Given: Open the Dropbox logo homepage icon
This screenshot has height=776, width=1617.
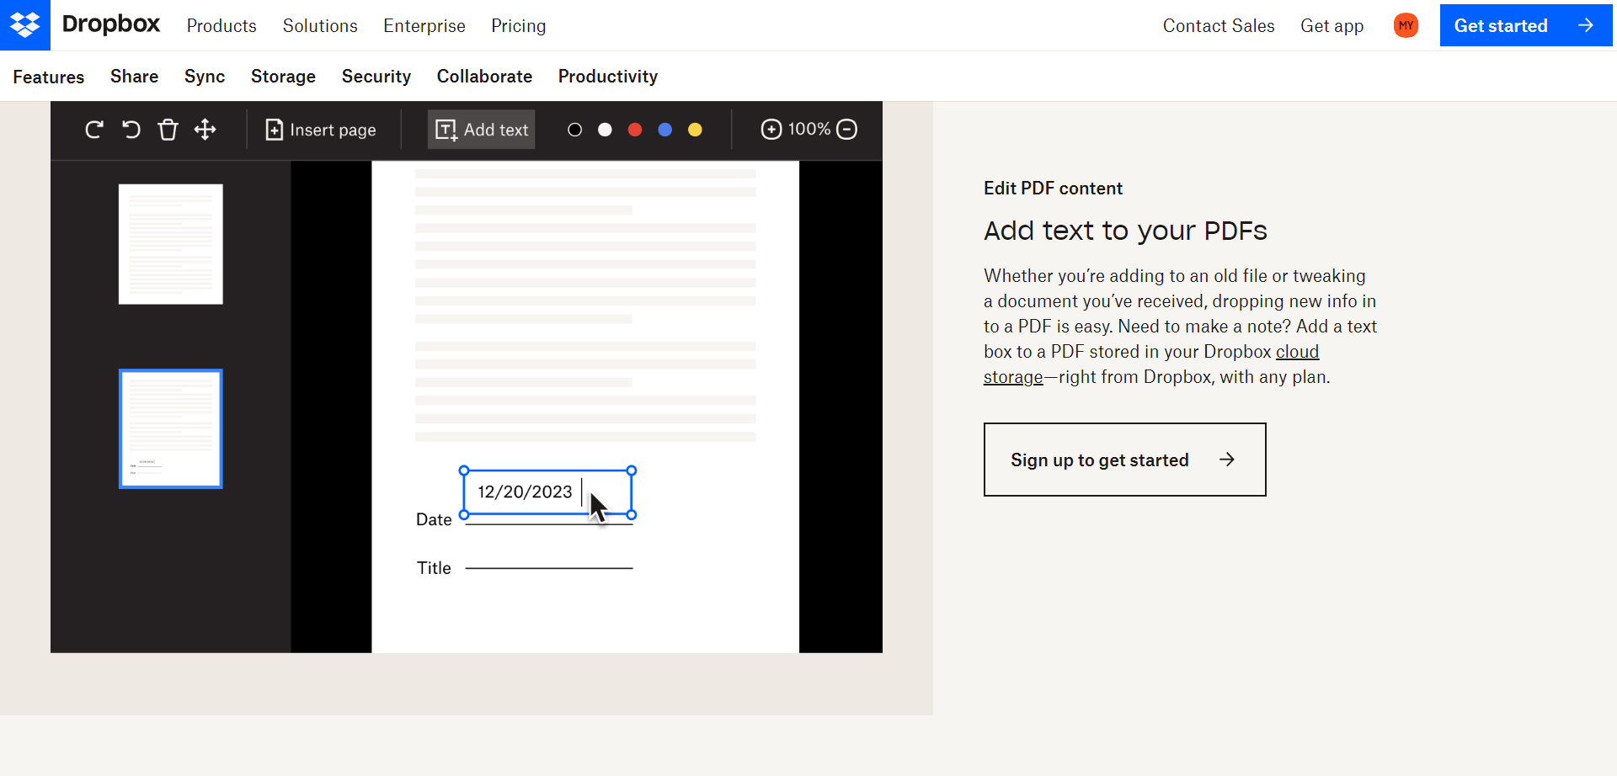Looking at the screenshot, I should click(25, 25).
